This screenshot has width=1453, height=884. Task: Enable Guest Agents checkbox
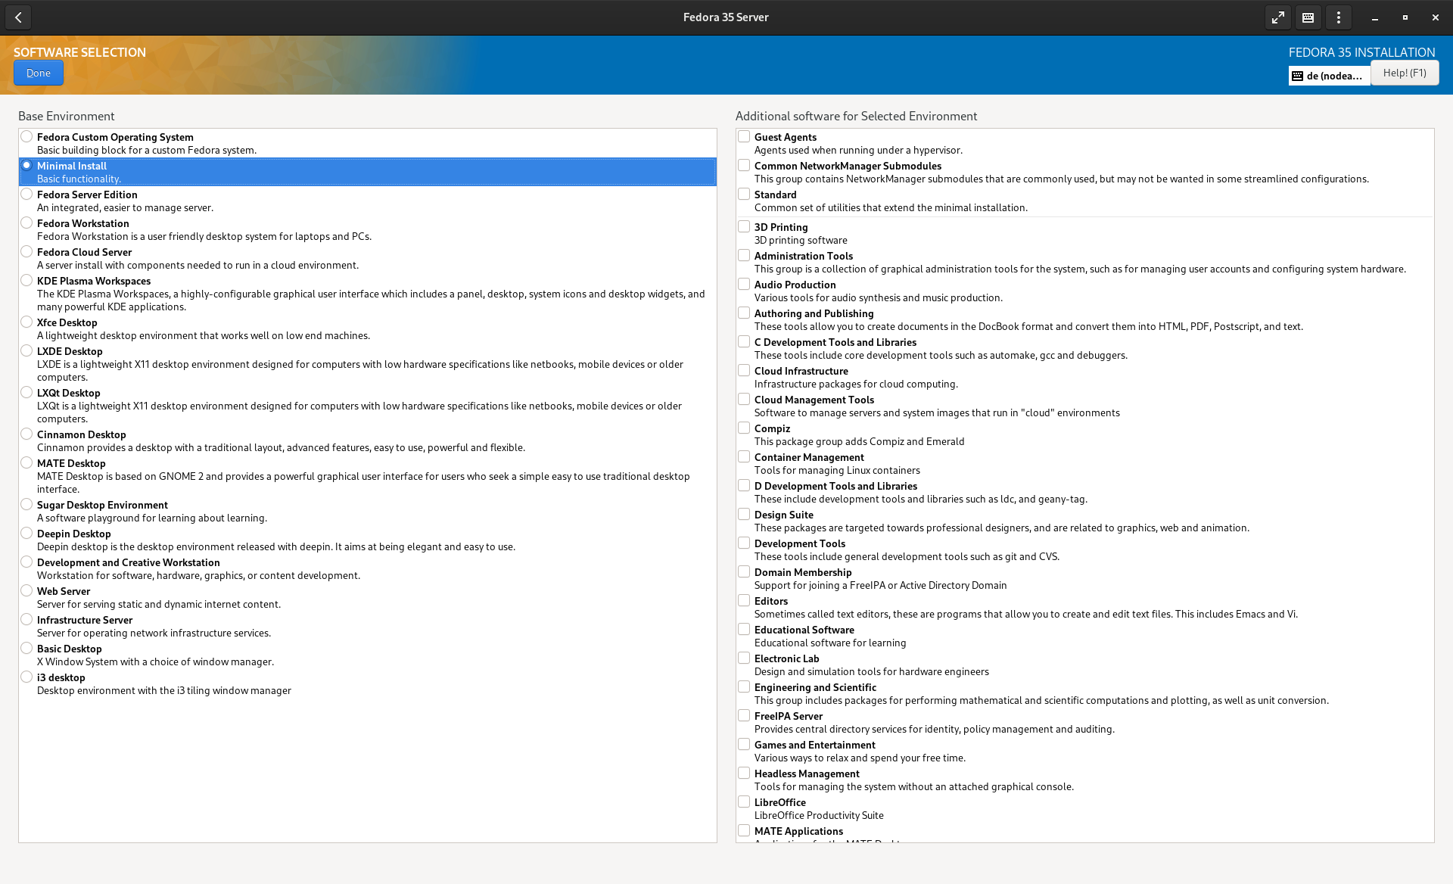pyautogui.click(x=744, y=137)
